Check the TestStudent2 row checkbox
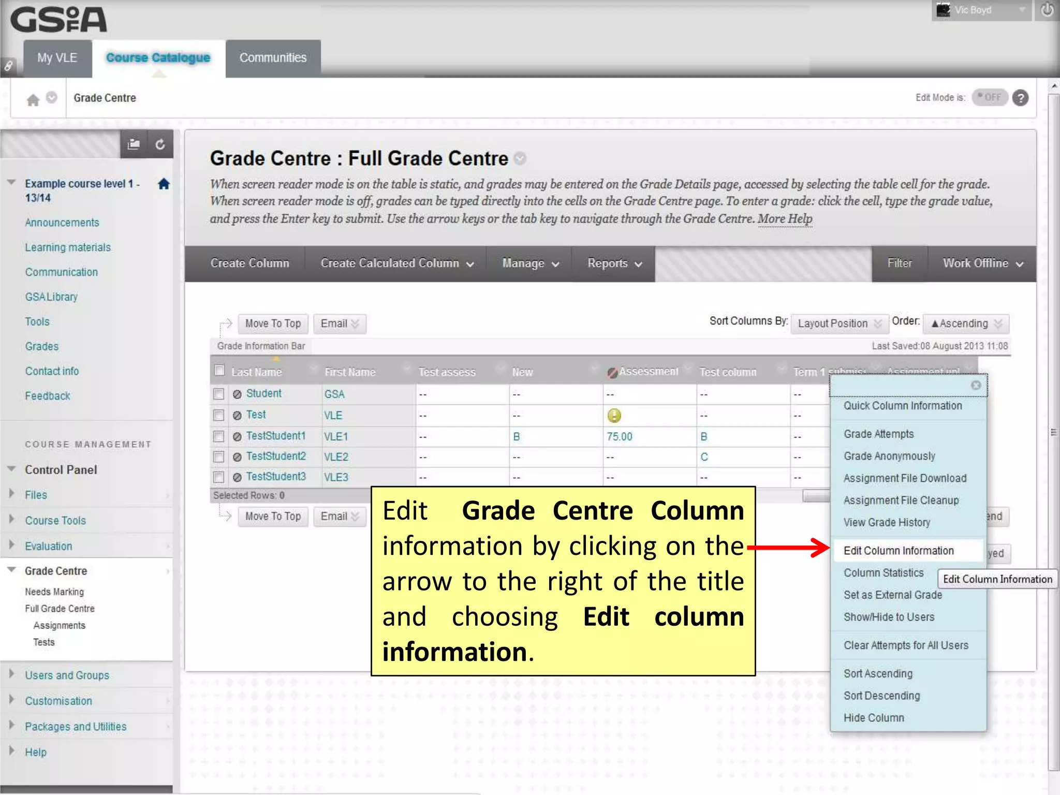The width and height of the screenshot is (1060, 795). 219,457
